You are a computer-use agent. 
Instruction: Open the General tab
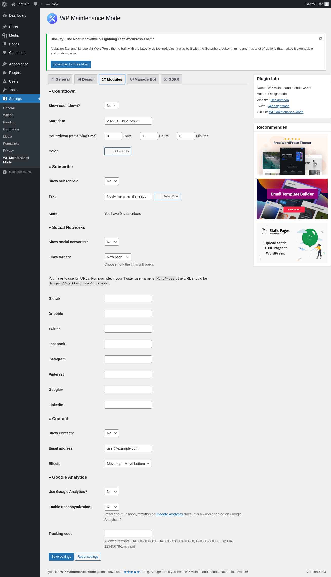[x=60, y=79]
